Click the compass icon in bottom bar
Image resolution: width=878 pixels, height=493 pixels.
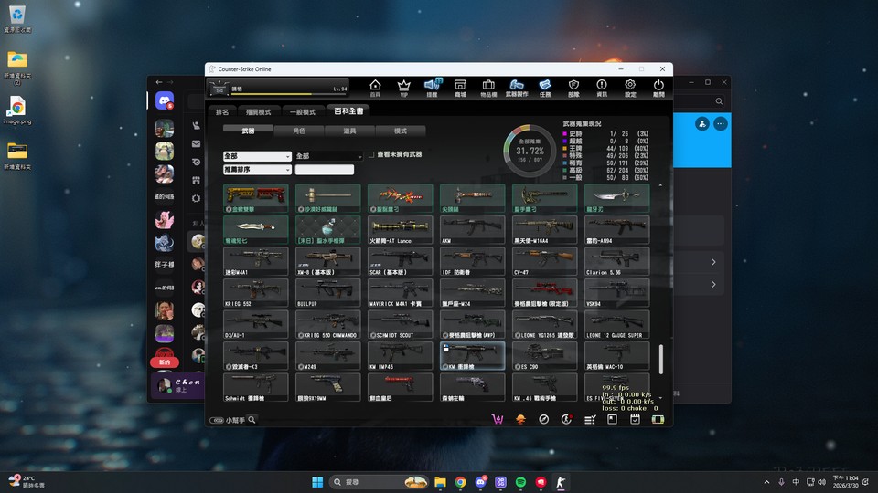543,419
